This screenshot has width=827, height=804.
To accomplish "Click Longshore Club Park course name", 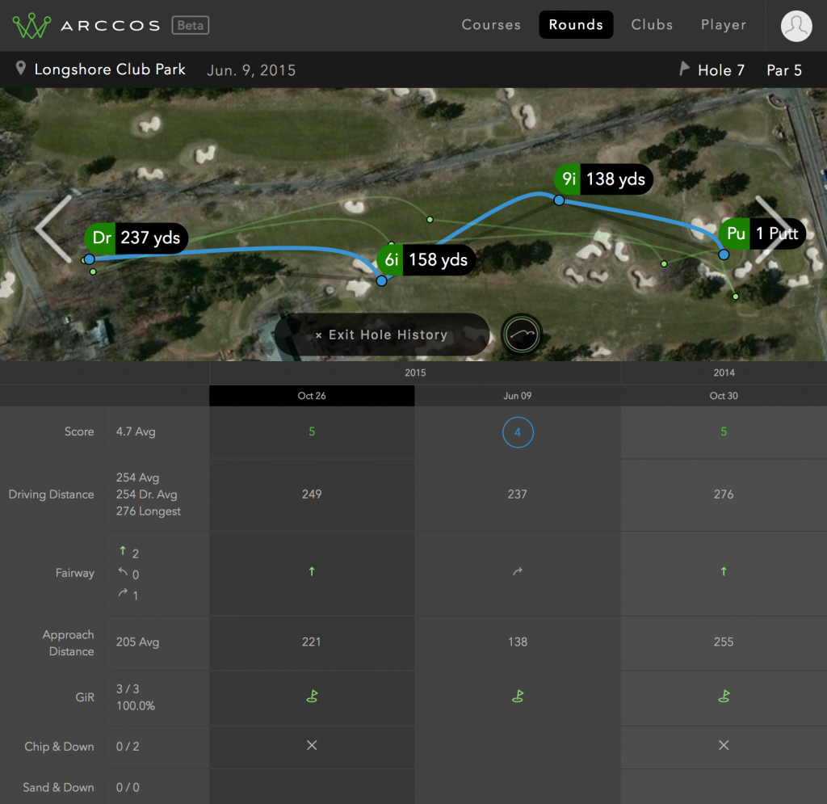I will [x=110, y=69].
